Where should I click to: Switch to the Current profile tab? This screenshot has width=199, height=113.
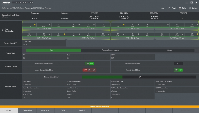9,110
